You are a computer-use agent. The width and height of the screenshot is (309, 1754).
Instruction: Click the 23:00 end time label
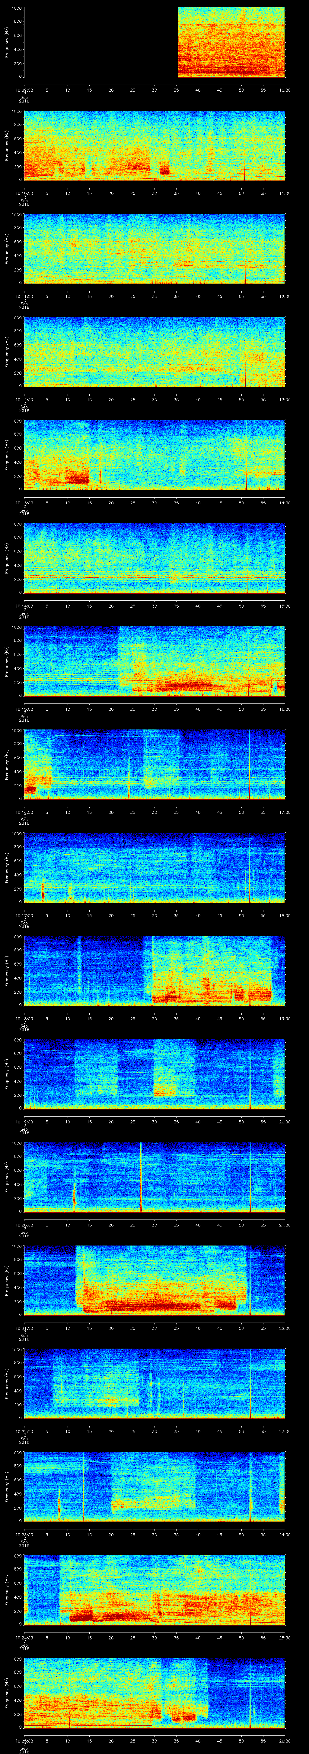(285, 1431)
